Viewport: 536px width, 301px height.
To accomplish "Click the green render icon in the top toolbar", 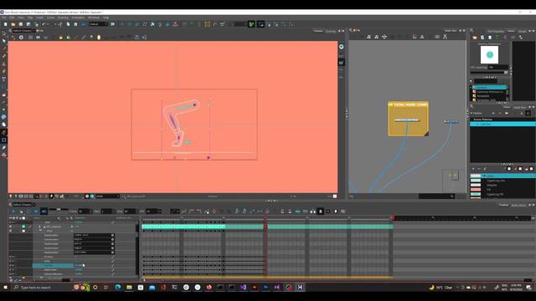I will pyautogui.click(x=251, y=24).
